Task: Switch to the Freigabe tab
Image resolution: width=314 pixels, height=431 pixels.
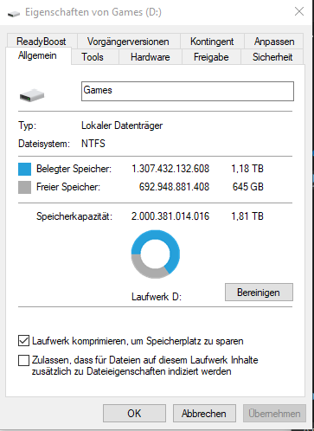Action: pyautogui.click(x=211, y=57)
